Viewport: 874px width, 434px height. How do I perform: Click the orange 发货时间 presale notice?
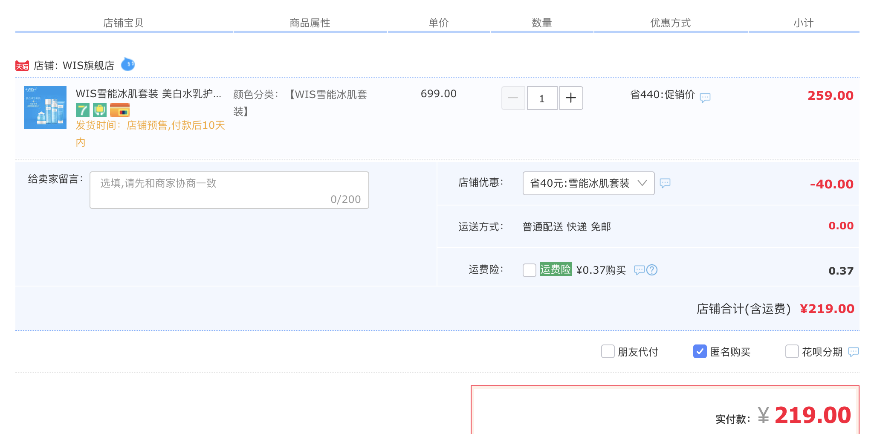150,134
